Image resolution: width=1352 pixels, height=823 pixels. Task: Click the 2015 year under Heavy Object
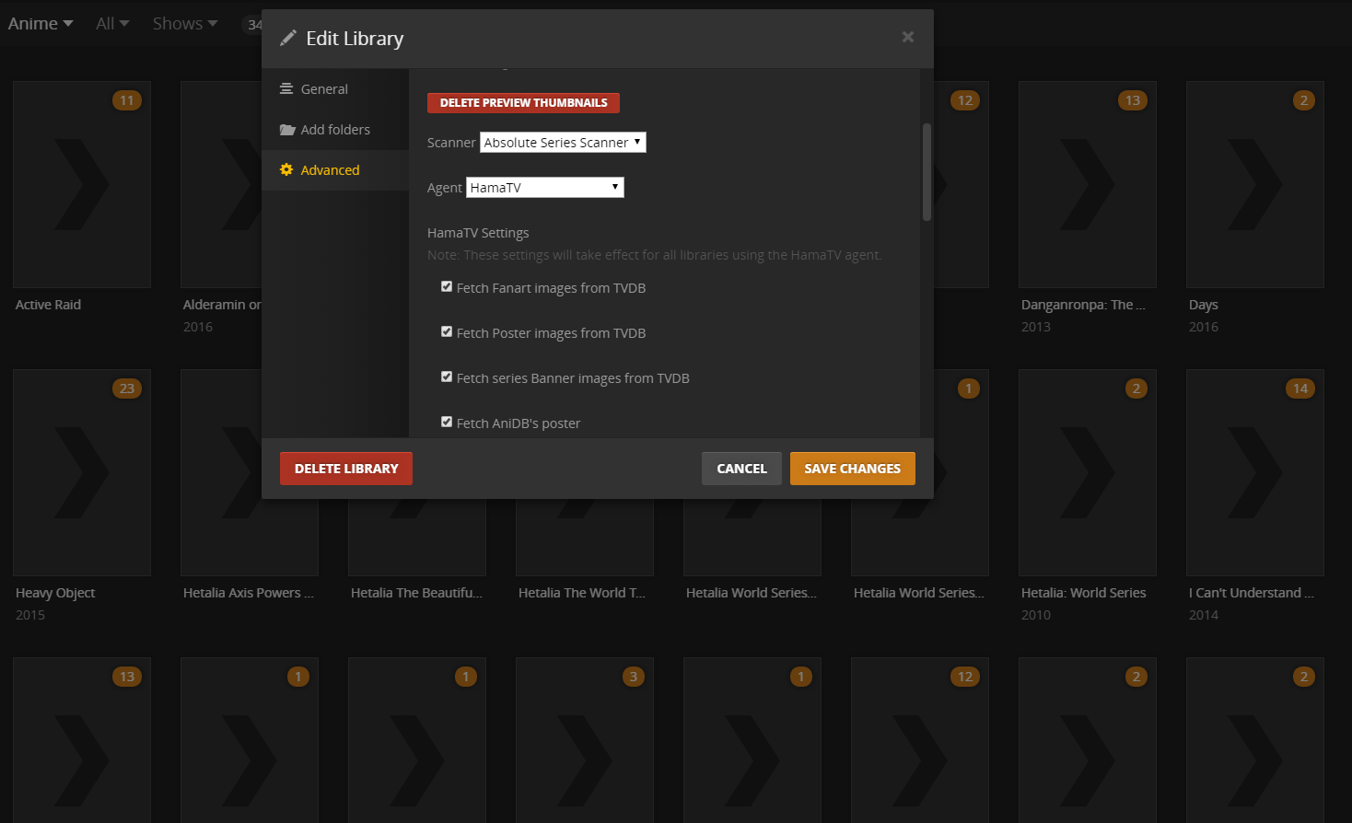point(30,615)
